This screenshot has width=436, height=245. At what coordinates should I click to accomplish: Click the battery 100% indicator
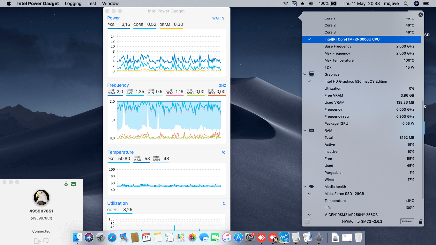[328, 4]
